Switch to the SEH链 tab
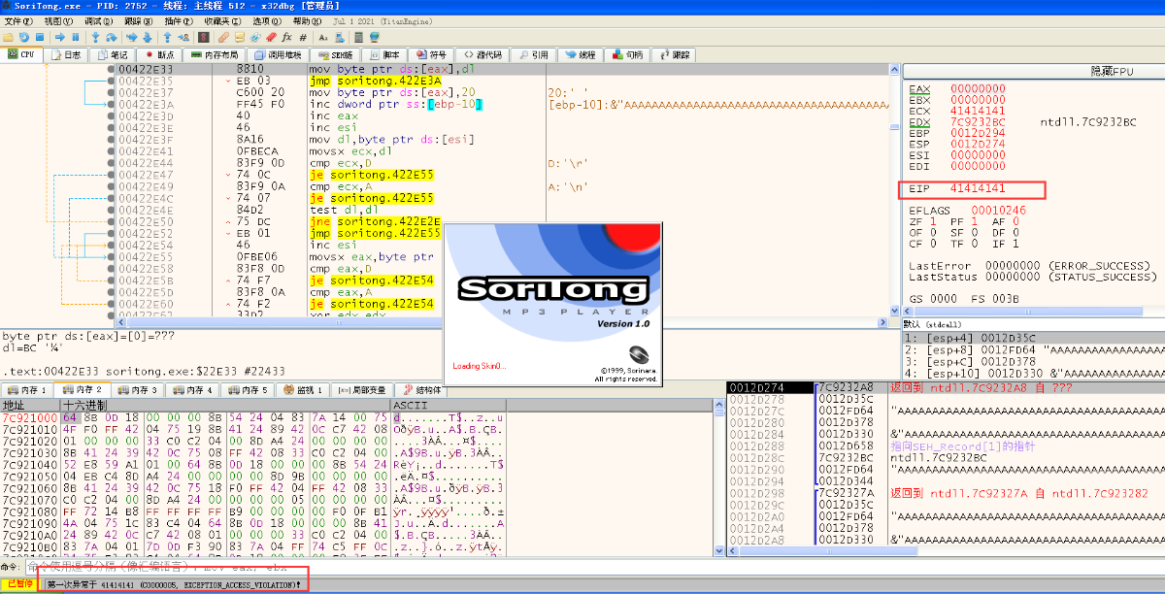 336,54
